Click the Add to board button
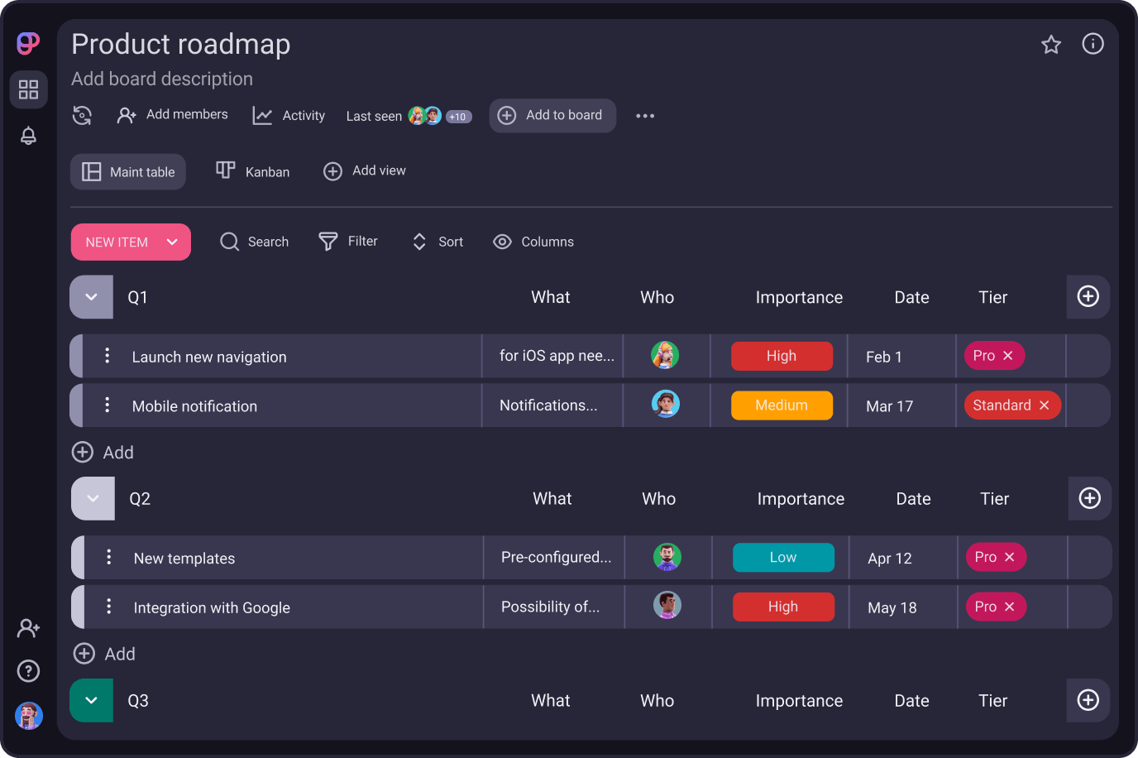Image resolution: width=1138 pixels, height=758 pixels. coord(552,116)
